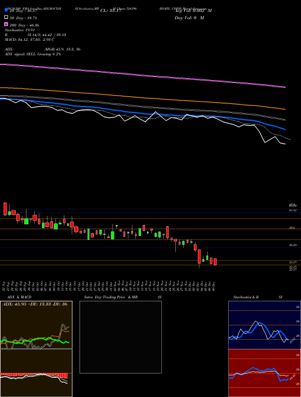Click 'ADX signal: SELL Growing @ 2%' text
The width and height of the screenshot is (301, 397).
[33, 54]
